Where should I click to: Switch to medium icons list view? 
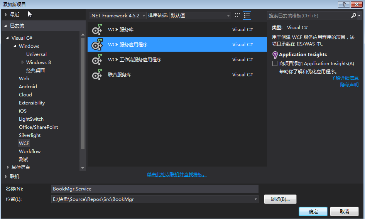(247, 15)
